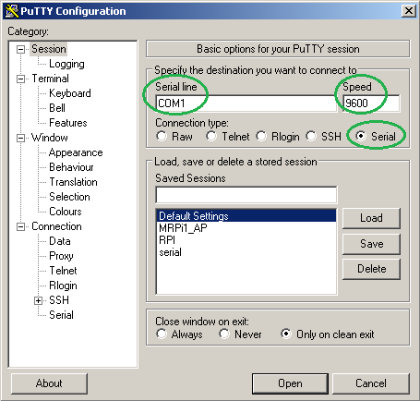The width and height of the screenshot is (420, 401).
Task: Click the About button
Action: click(49, 383)
